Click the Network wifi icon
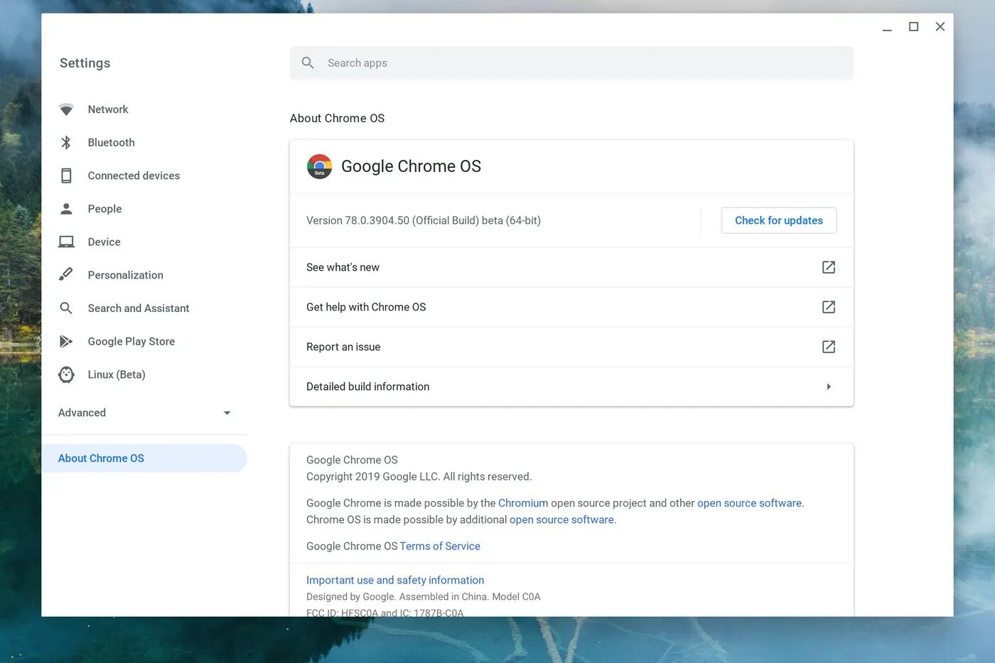Viewport: 995px width, 663px height. click(66, 109)
